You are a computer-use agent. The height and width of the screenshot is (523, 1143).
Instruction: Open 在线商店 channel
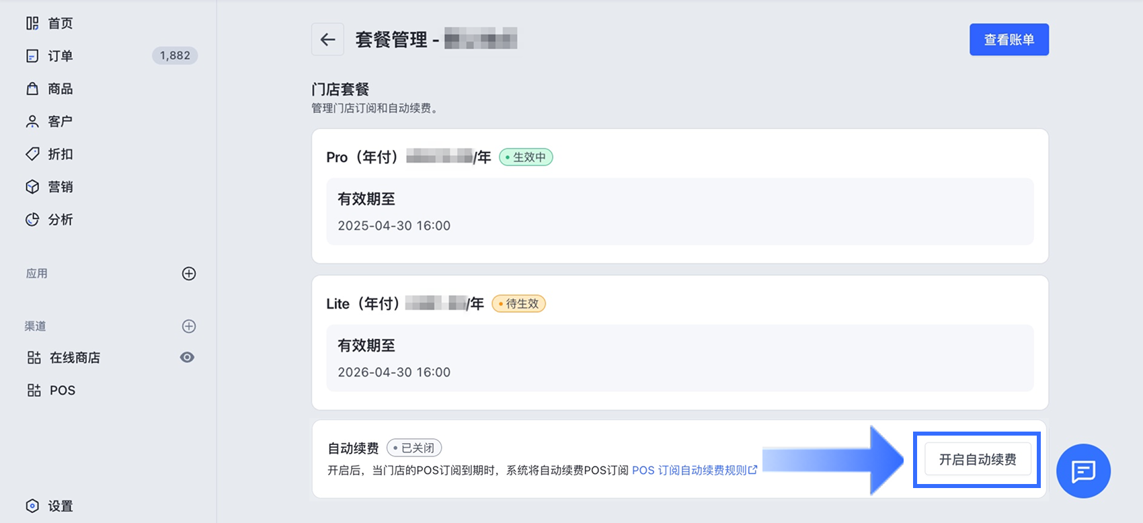pos(75,358)
